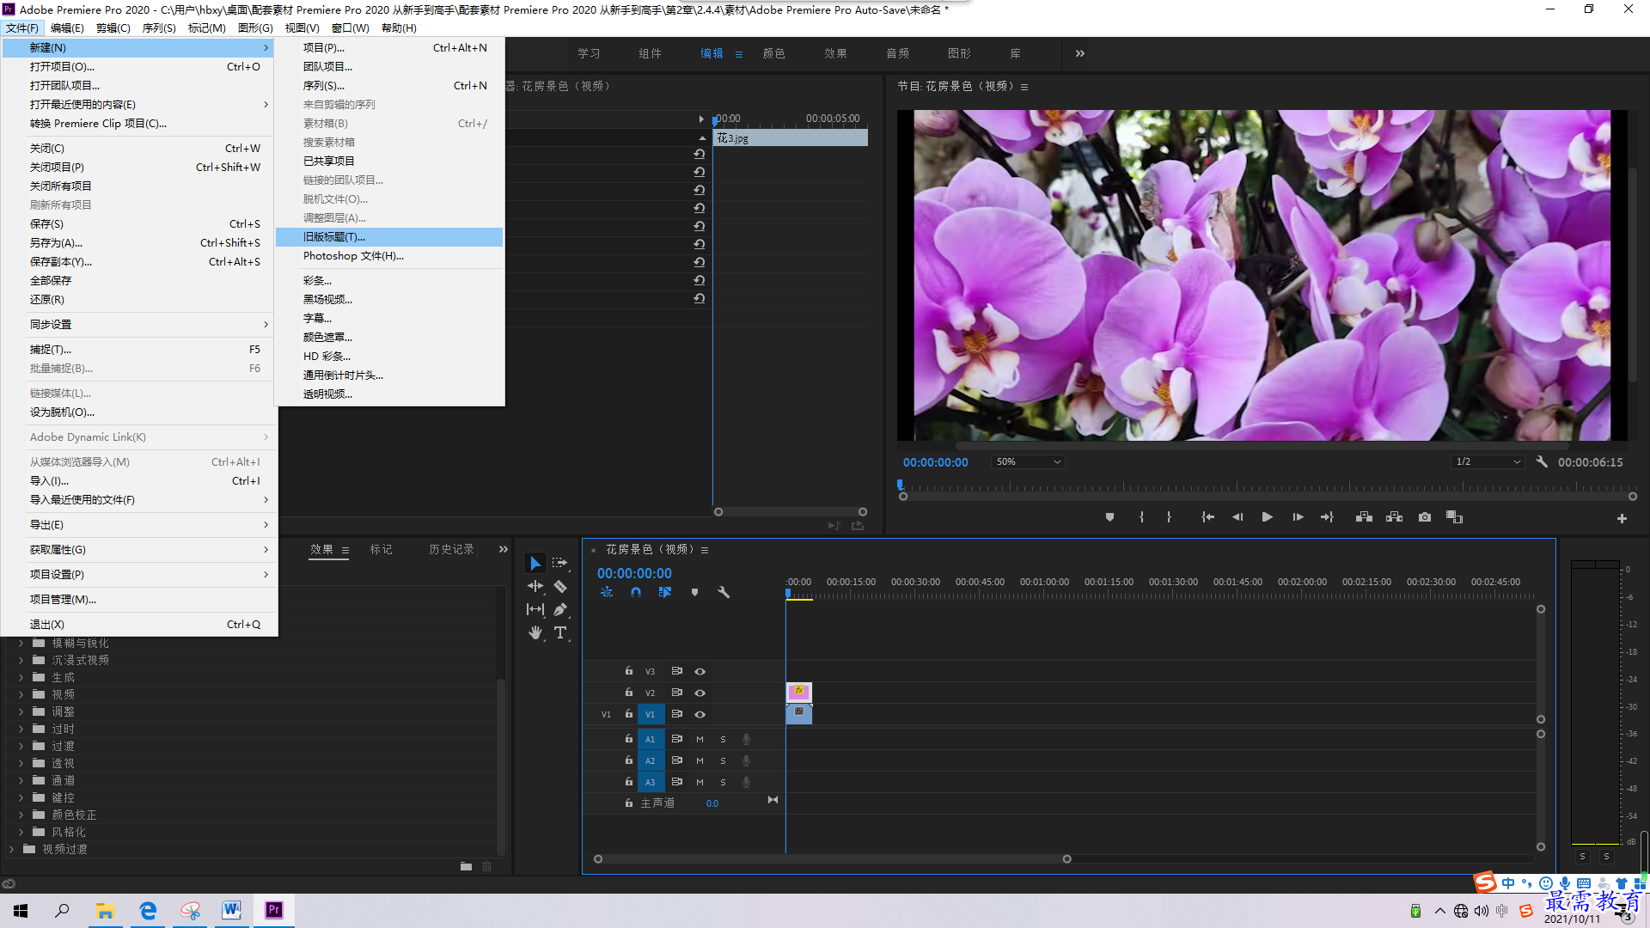Viewport: 1650px width, 928px height.
Task: Toggle lock on track V3
Action: point(628,671)
